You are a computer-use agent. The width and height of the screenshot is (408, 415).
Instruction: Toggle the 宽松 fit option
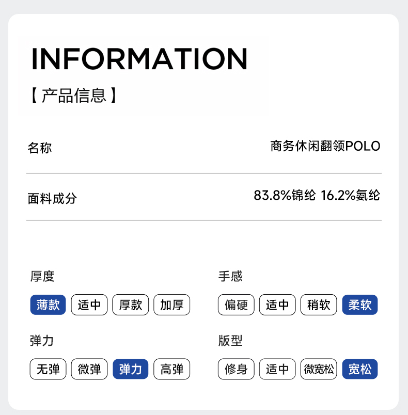pos(360,369)
